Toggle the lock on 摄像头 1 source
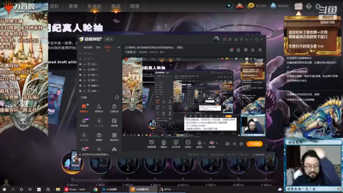Image resolution: width=343 pixels, height=193 pixels. [84, 85]
